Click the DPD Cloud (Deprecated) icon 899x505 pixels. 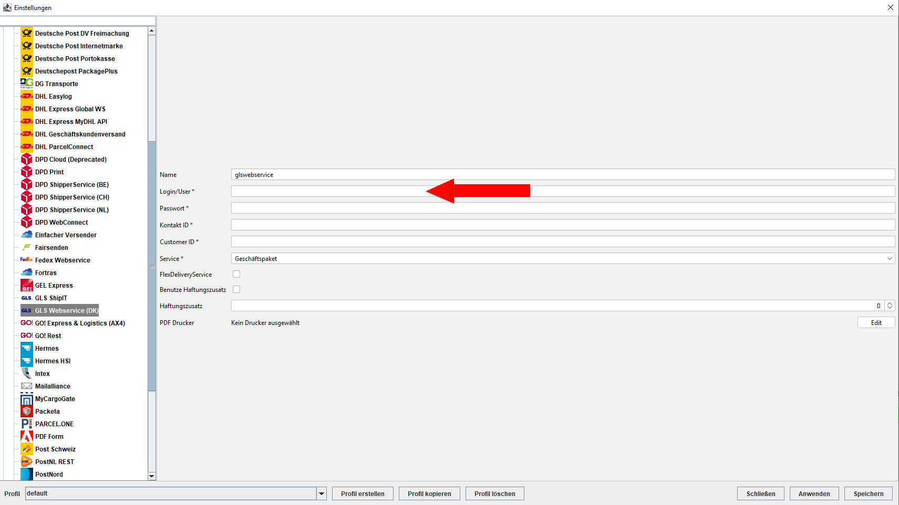pos(27,159)
